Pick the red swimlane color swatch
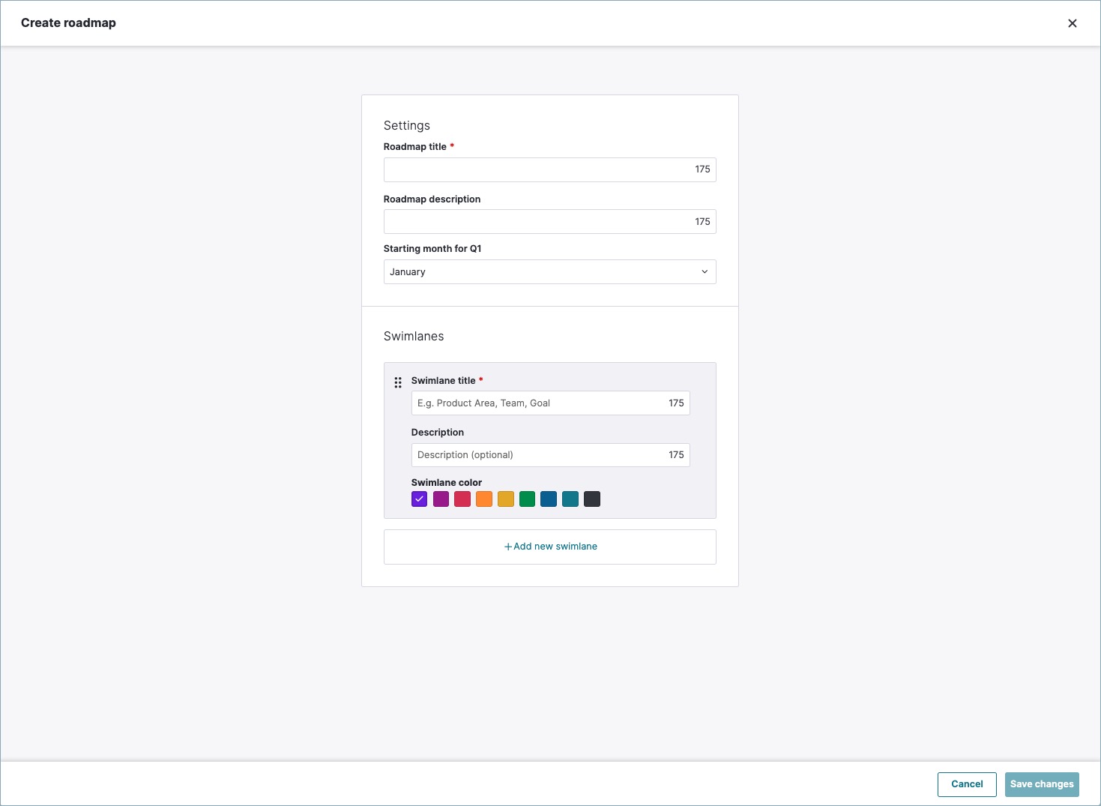Image resolution: width=1101 pixels, height=806 pixels. point(462,499)
